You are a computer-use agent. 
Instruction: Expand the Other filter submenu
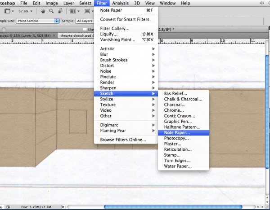[126, 116]
